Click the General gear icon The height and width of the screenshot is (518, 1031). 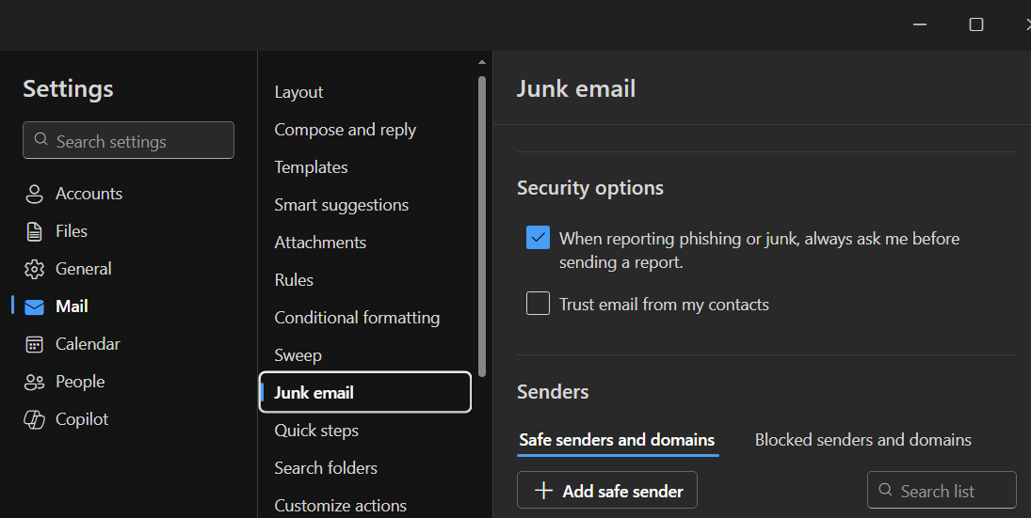34,269
